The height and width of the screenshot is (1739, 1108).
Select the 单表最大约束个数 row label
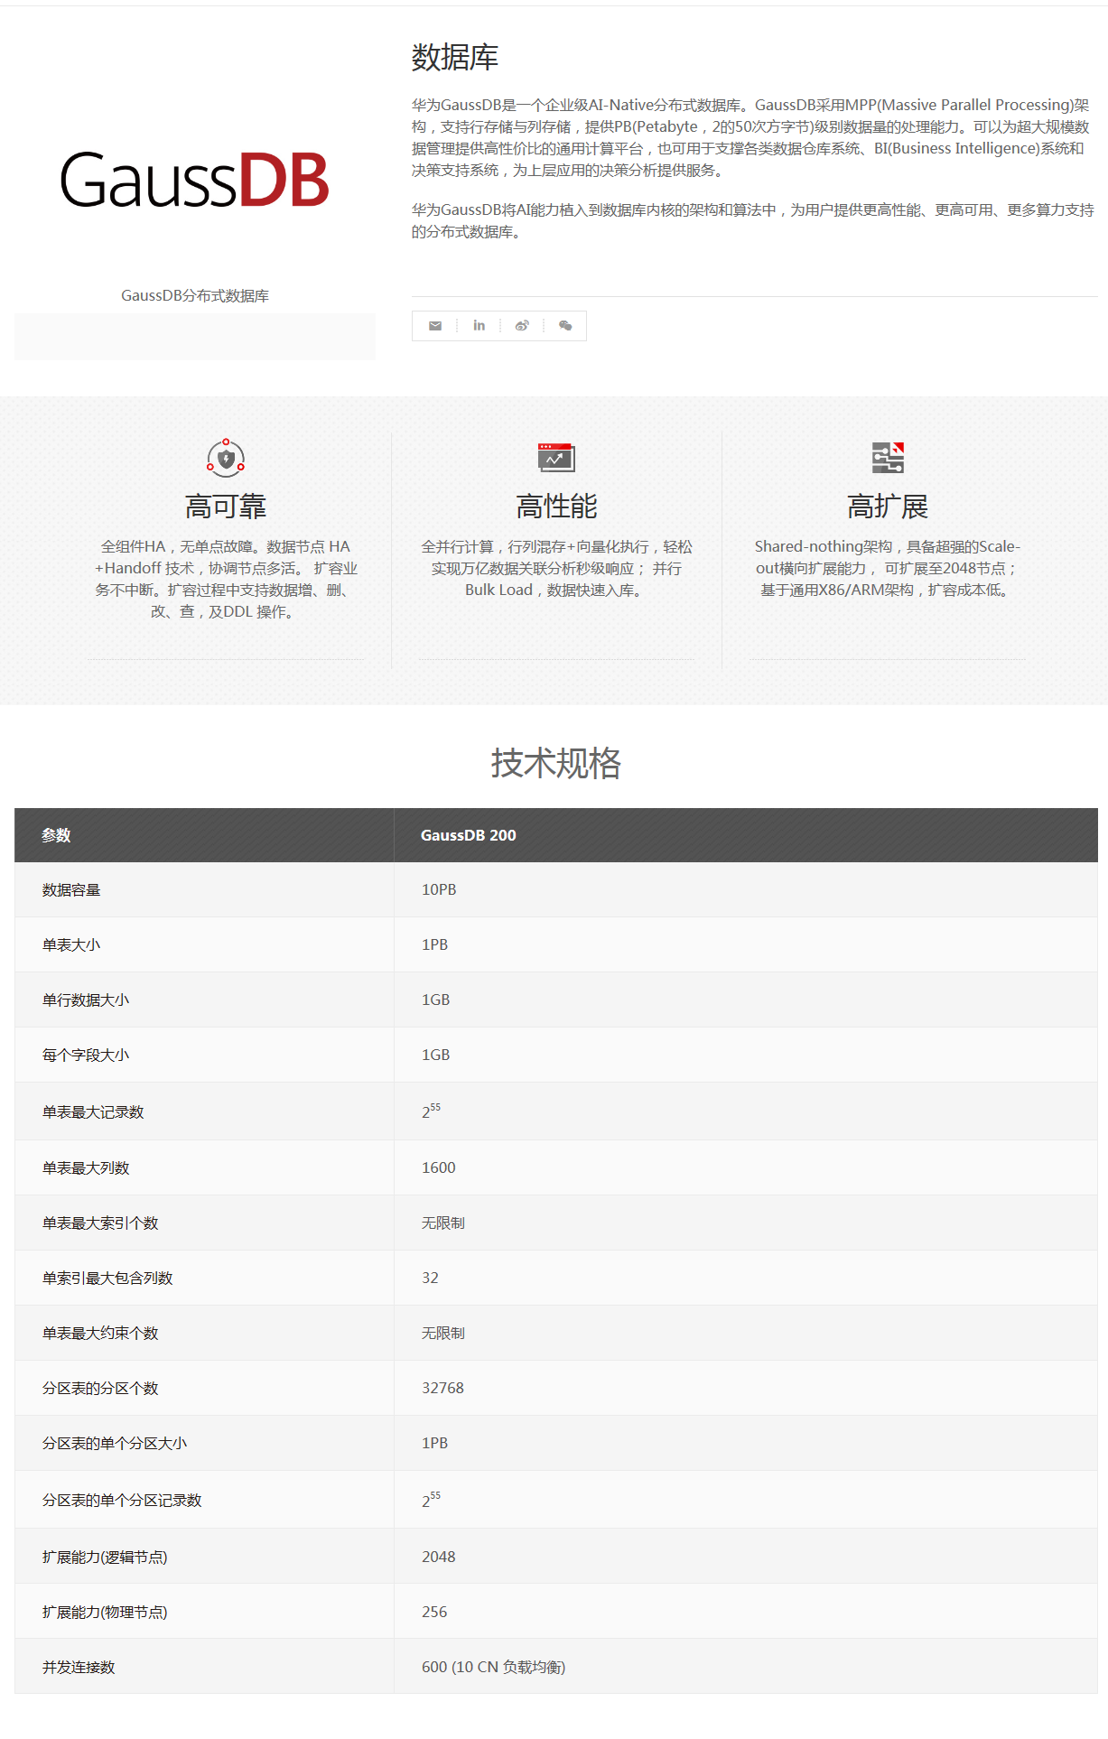[100, 1334]
